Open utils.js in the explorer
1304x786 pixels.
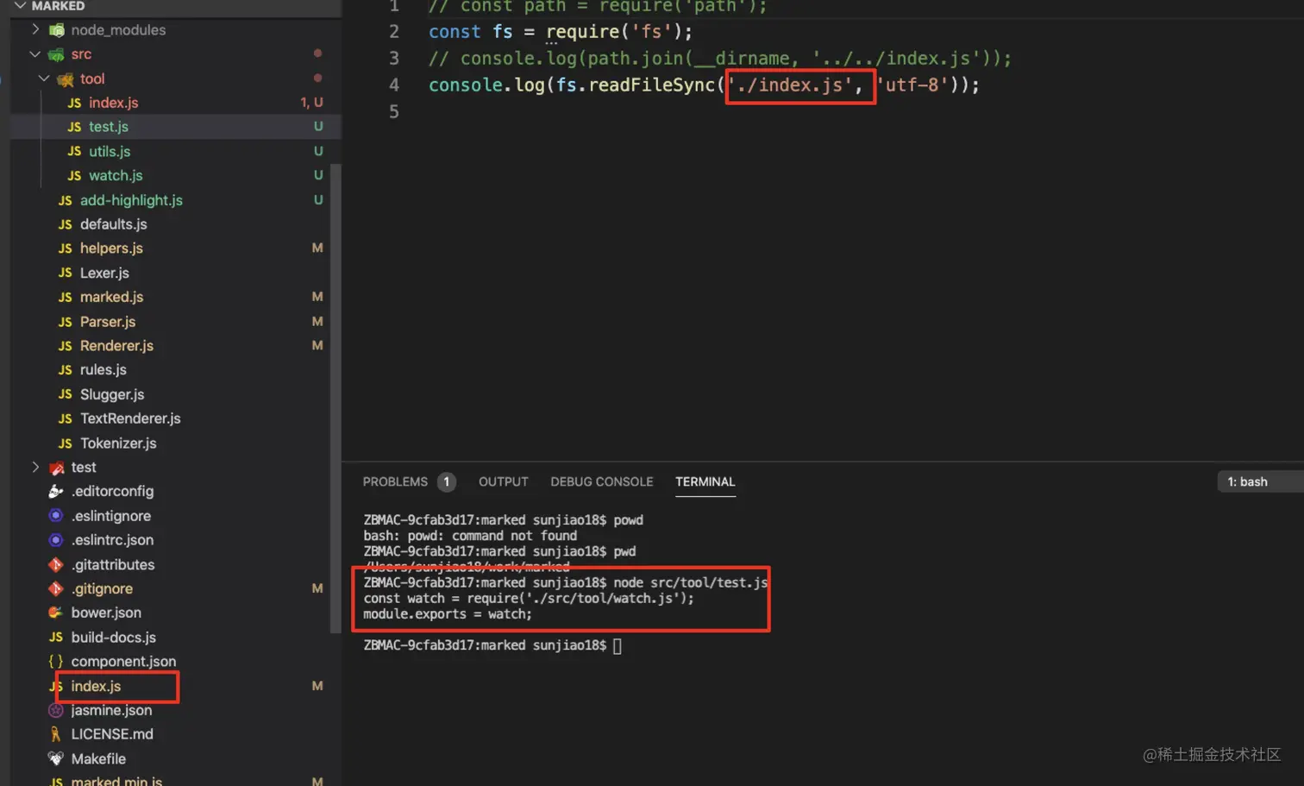coord(110,152)
